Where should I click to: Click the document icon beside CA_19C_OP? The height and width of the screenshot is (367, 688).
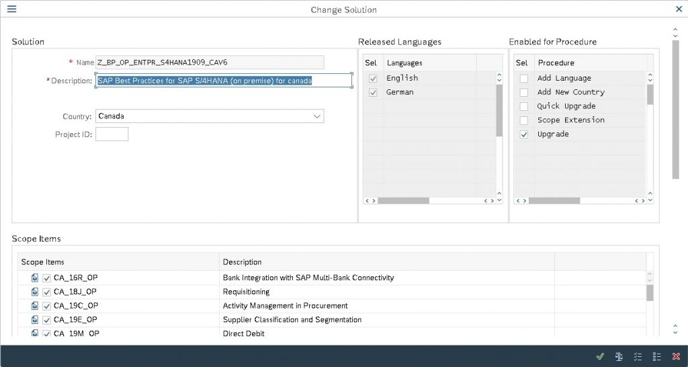(x=35, y=306)
